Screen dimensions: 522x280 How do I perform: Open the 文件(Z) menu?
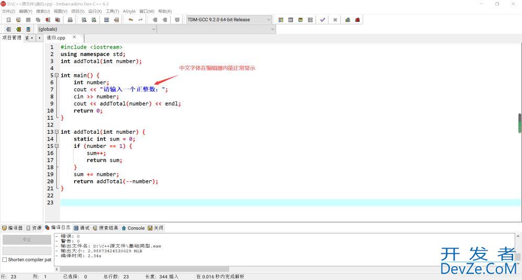(x=8, y=11)
